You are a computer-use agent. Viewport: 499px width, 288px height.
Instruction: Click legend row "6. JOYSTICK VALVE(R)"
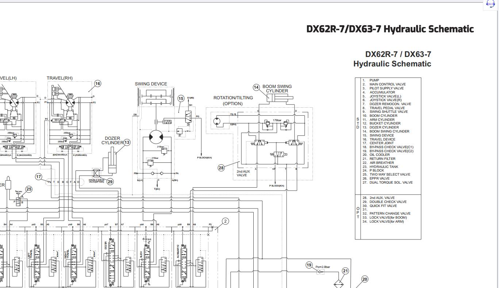point(382,100)
